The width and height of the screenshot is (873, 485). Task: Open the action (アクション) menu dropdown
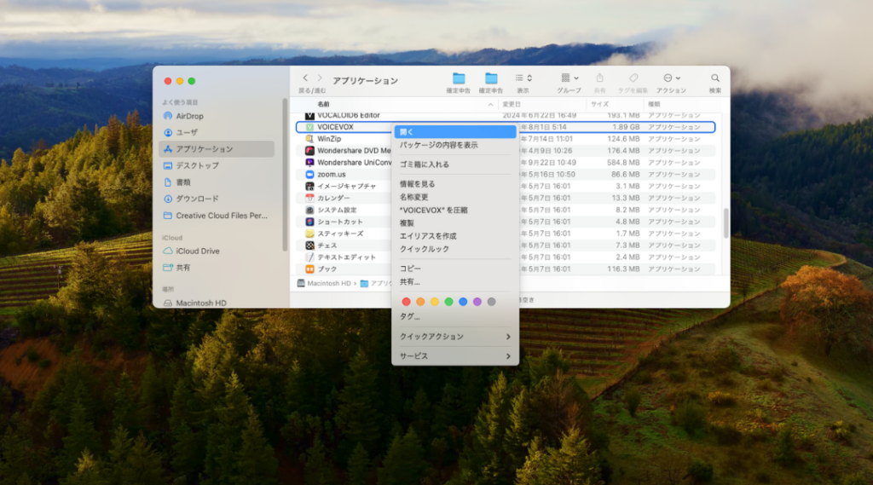[x=671, y=78]
